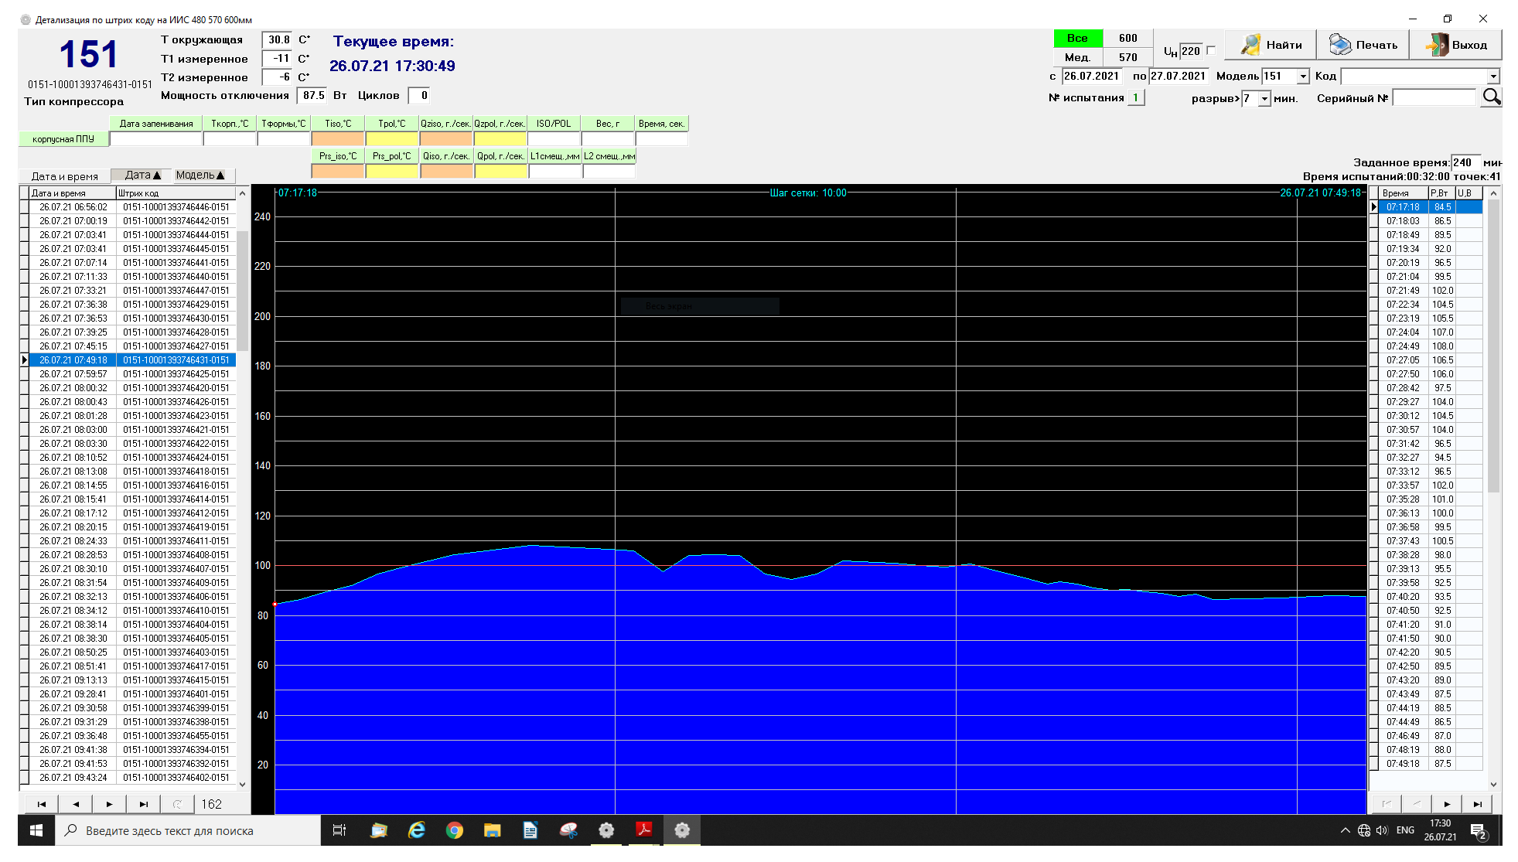Toggle the checkbox next to Uн 220

(x=1211, y=51)
